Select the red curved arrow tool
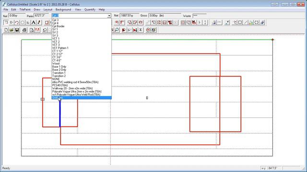 pos(17,22)
